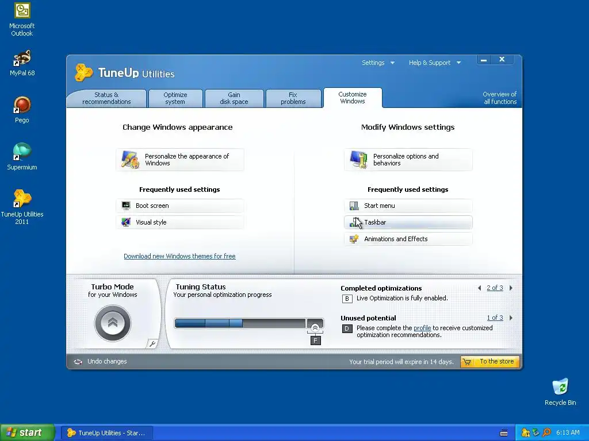Click Download new Windows themes for free
The image size is (589, 441).
(179, 256)
